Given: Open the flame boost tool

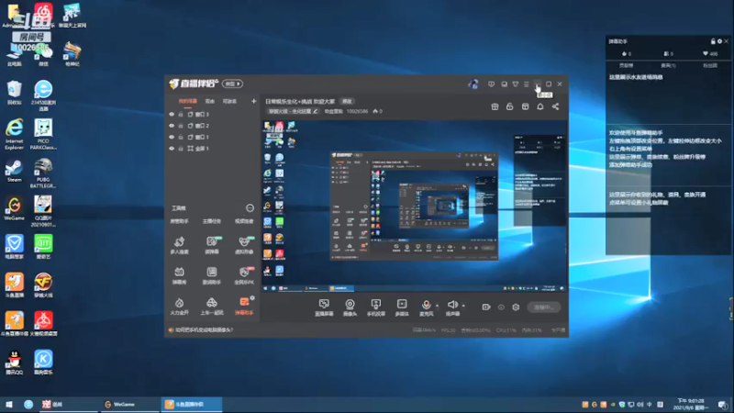Looking at the screenshot, I should 179,306.
